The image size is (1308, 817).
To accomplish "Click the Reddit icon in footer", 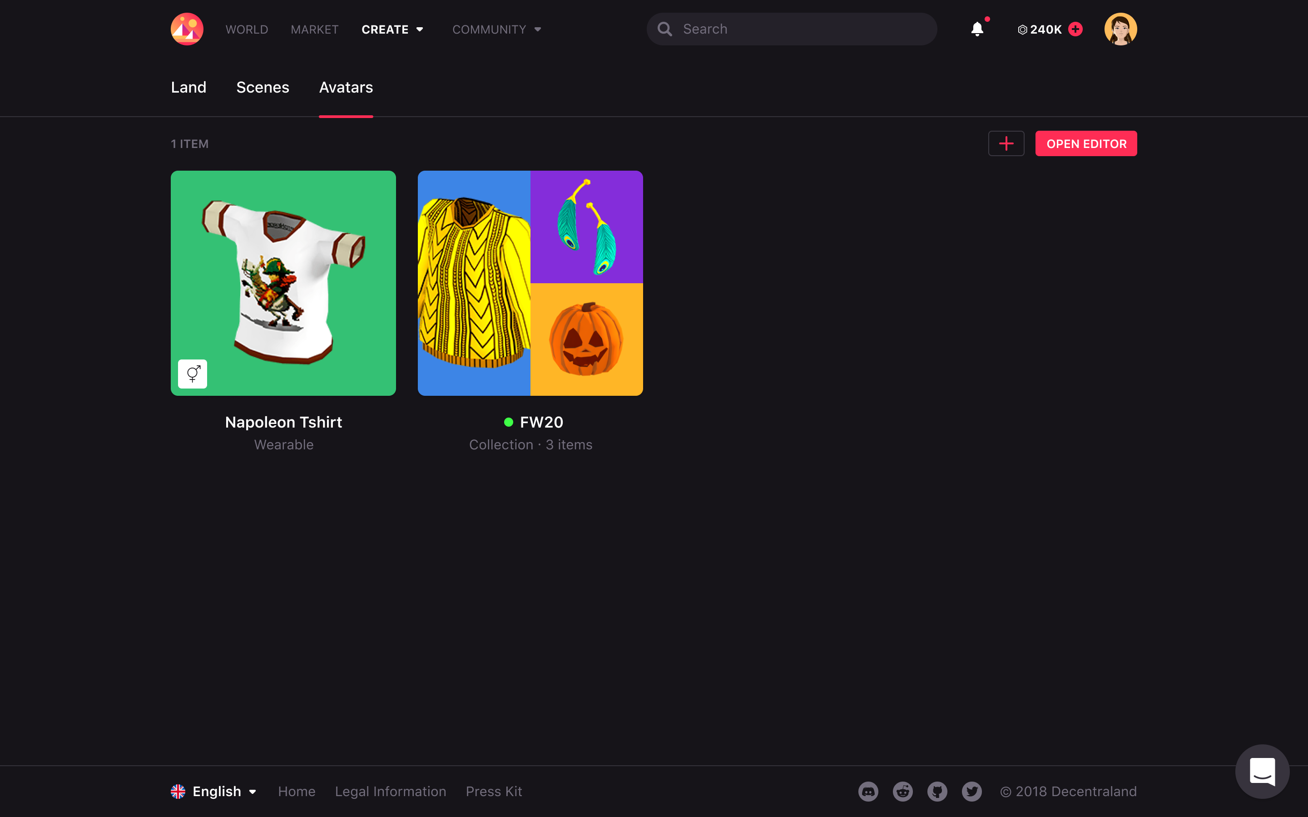I will [902, 791].
